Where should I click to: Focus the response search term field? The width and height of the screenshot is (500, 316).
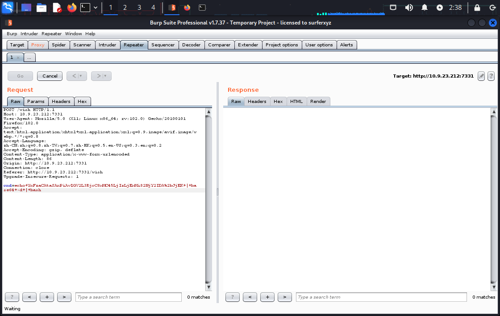[381, 297]
